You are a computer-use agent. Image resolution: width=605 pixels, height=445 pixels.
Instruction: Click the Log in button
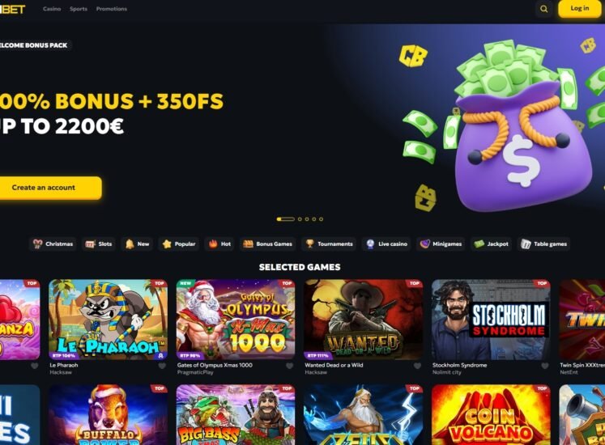point(580,8)
